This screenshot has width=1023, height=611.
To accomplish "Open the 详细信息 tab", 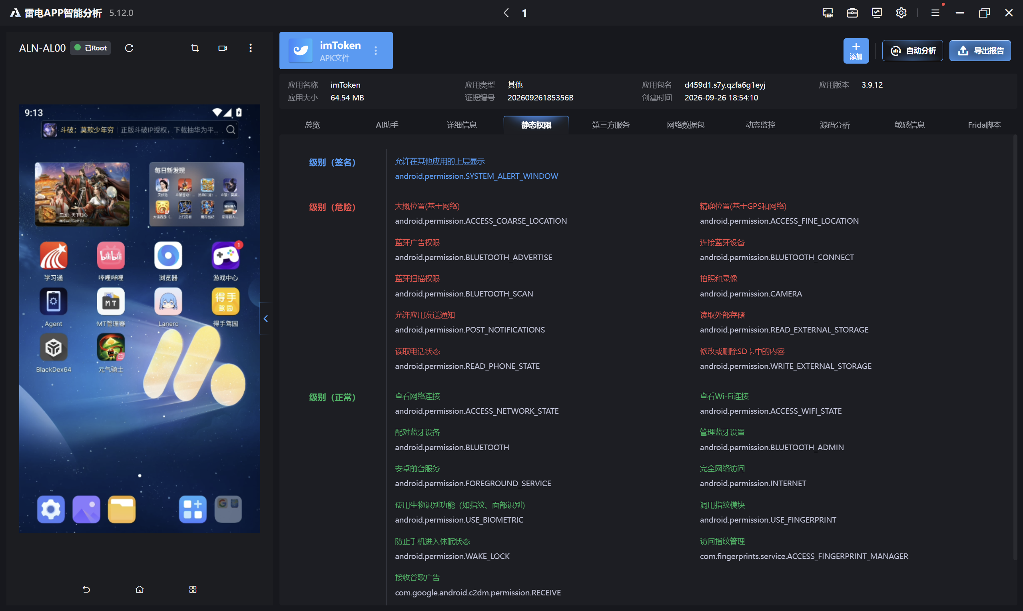I will (x=461, y=125).
